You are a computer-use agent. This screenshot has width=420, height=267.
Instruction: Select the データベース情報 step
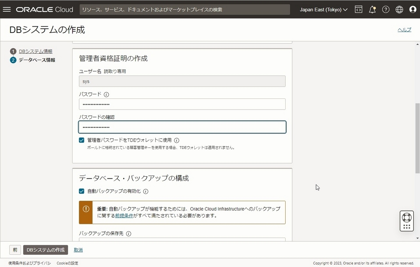click(37, 60)
